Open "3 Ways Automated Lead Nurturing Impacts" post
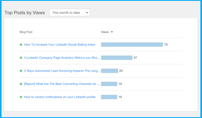 coord(62,71)
